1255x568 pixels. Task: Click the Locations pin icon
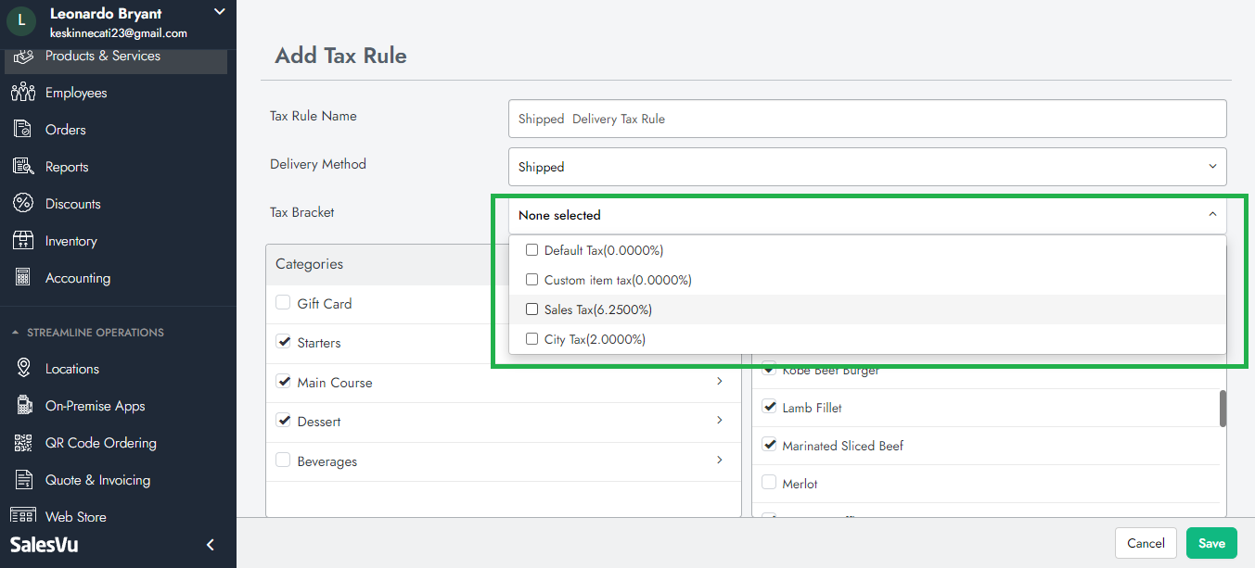(23, 369)
